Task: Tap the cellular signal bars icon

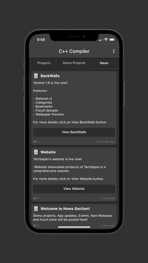Action: point(101,40)
